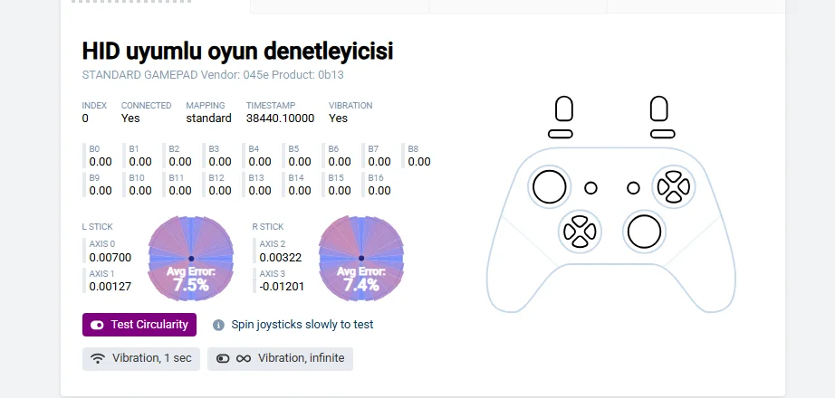The width and height of the screenshot is (835, 398).
Task: Click AXIS 3 value -0.01201
Action: click(x=282, y=286)
